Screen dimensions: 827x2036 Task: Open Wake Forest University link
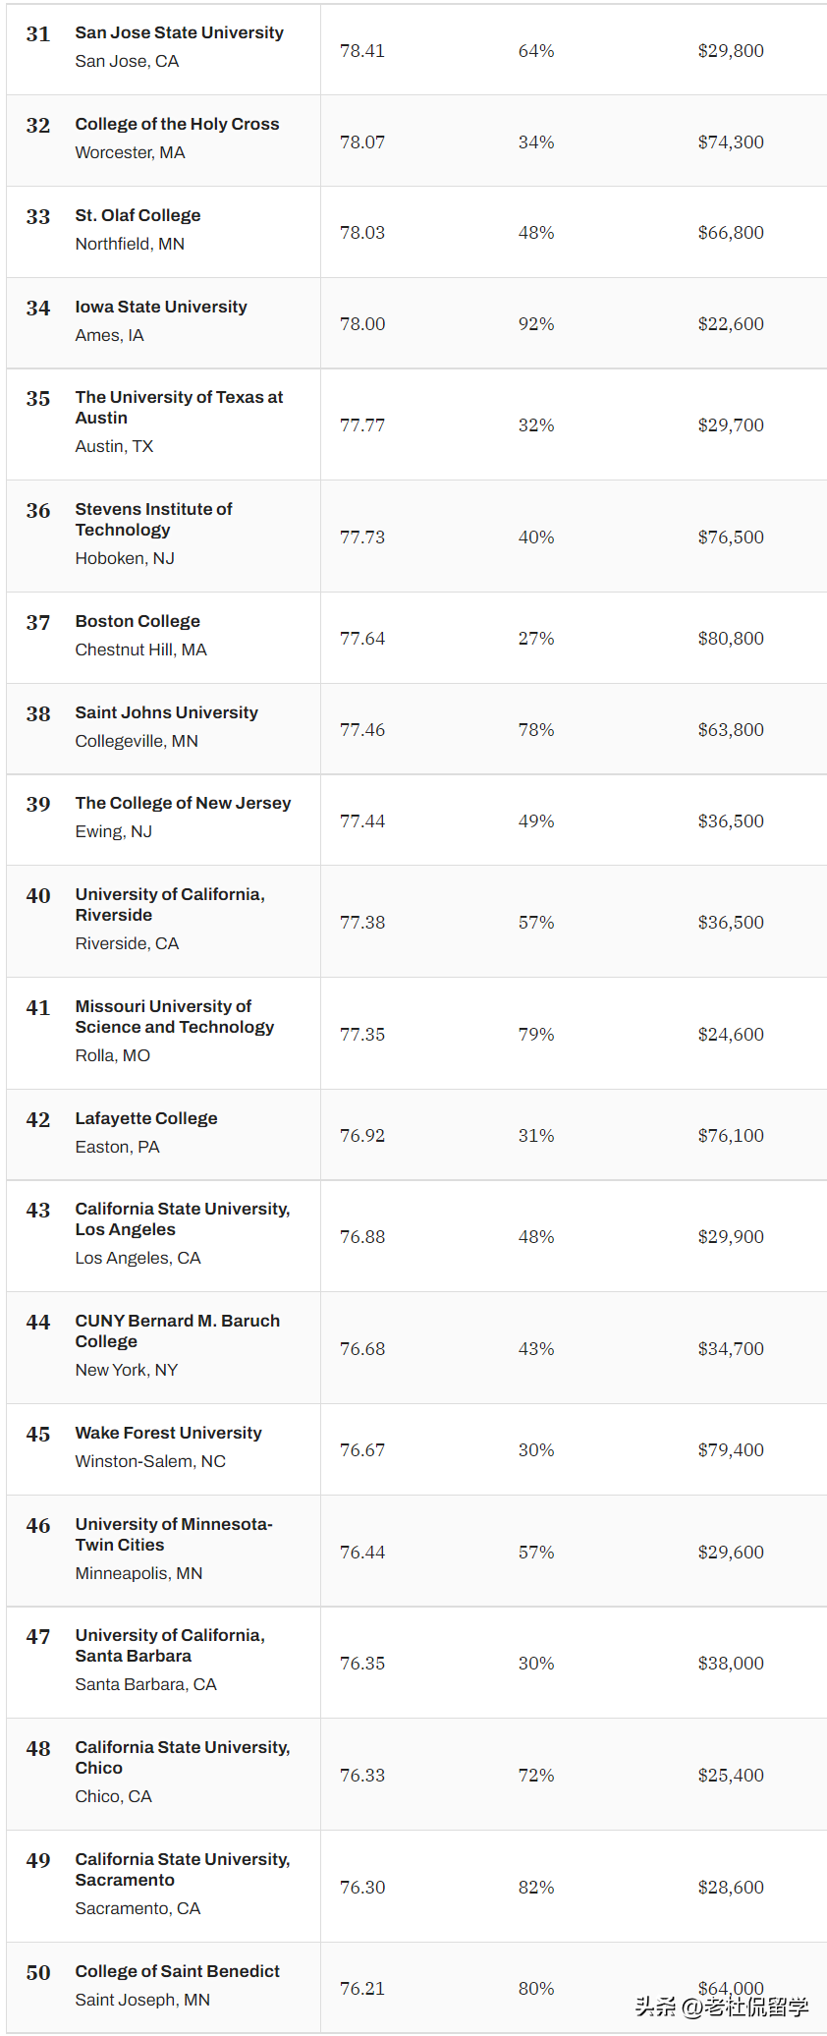click(168, 1434)
